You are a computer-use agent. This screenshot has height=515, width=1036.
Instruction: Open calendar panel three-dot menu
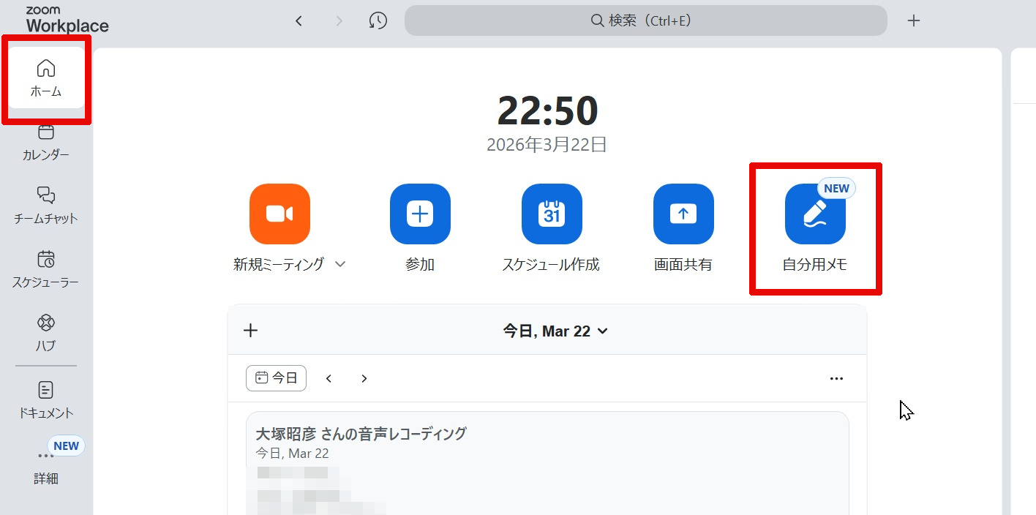pos(836,378)
